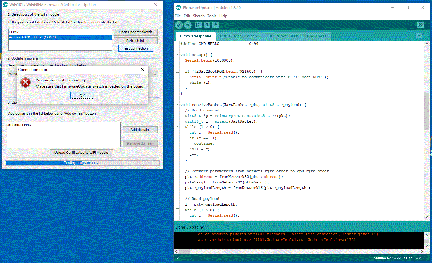The height and width of the screenshot is (263, 432).
Task: Select the Endianess tab
Action: [316, 36]
